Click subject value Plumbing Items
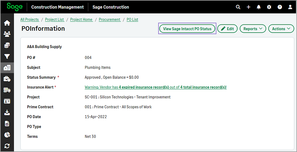 98,67
